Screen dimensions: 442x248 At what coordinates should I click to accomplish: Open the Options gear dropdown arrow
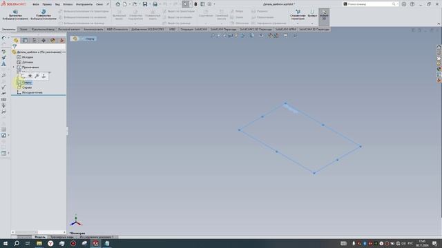214,4
